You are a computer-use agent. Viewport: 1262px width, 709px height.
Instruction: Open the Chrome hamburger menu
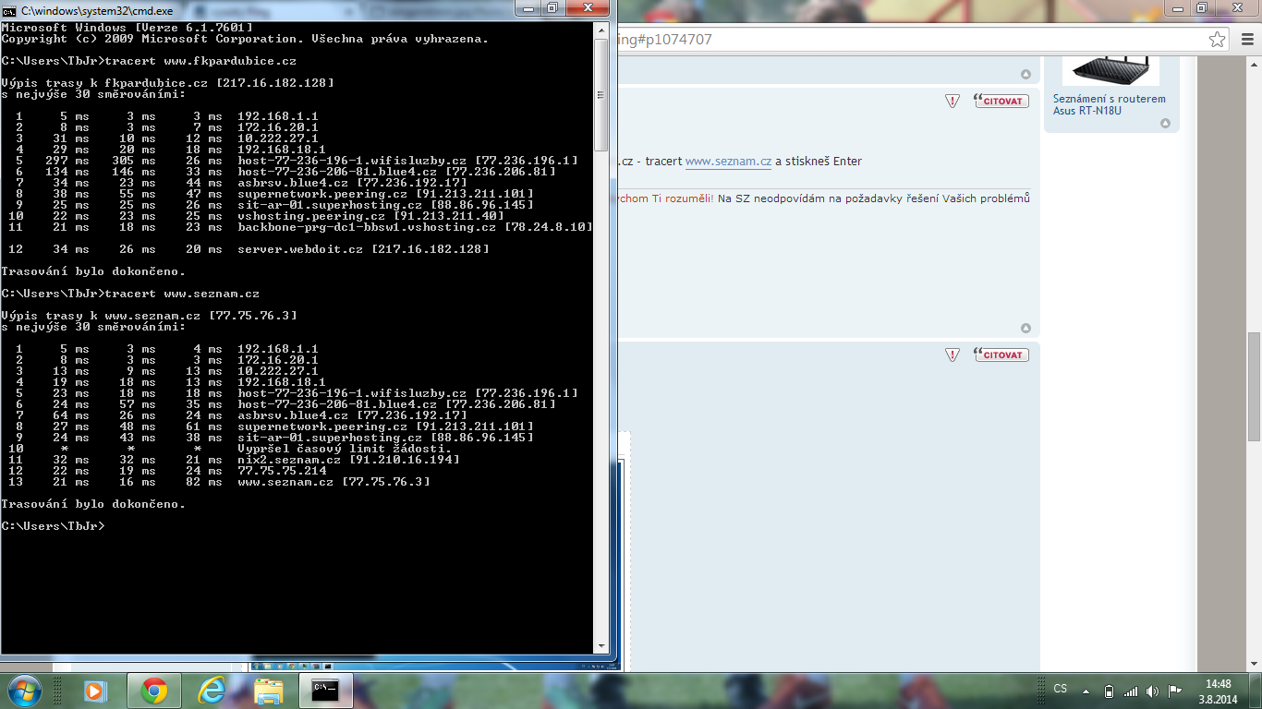click(1244, 40)
